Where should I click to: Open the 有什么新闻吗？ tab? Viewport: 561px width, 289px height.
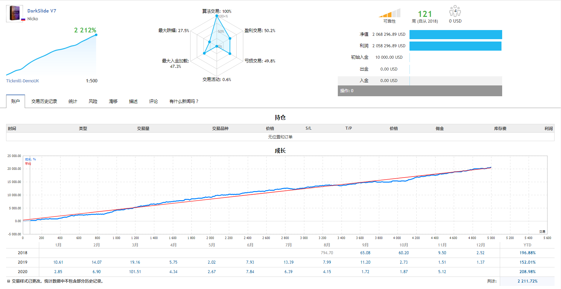[x=184, y=101]
